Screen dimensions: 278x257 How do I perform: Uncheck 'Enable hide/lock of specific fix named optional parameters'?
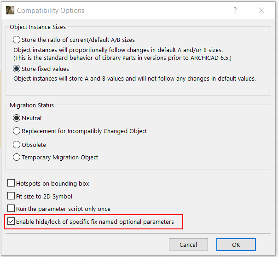point(12,222)
